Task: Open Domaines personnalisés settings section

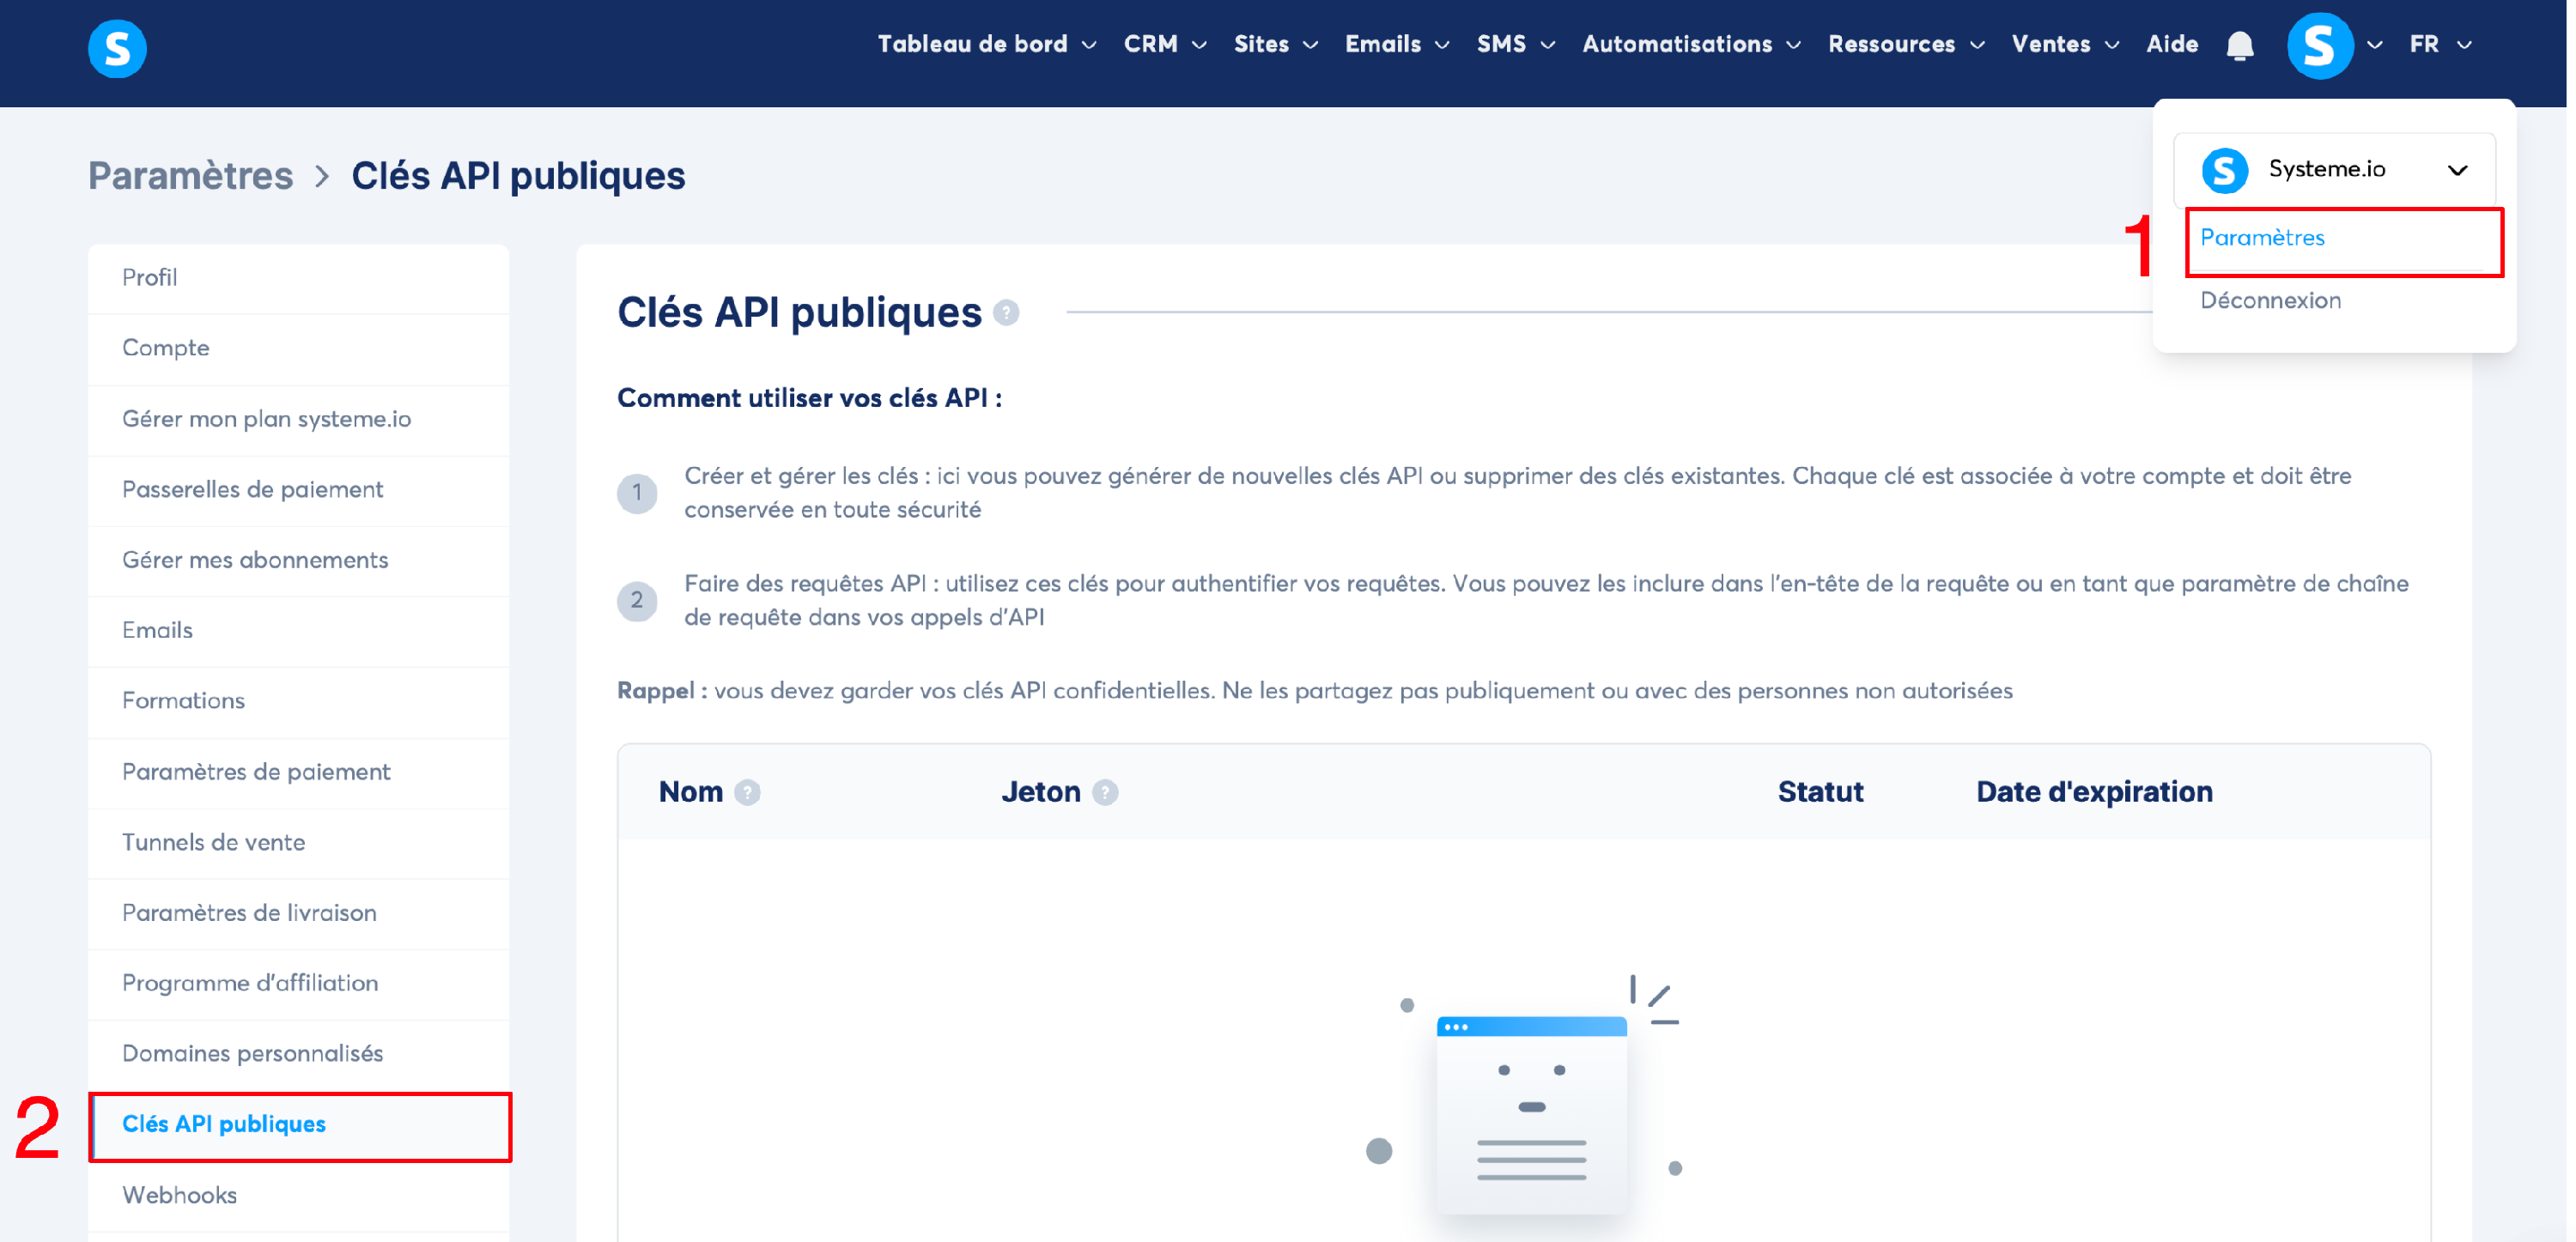Action: coord(252,1053)
